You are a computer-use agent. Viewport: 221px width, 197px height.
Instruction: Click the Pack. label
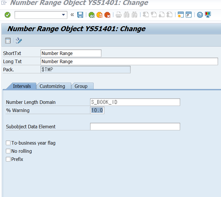[8, 70]
